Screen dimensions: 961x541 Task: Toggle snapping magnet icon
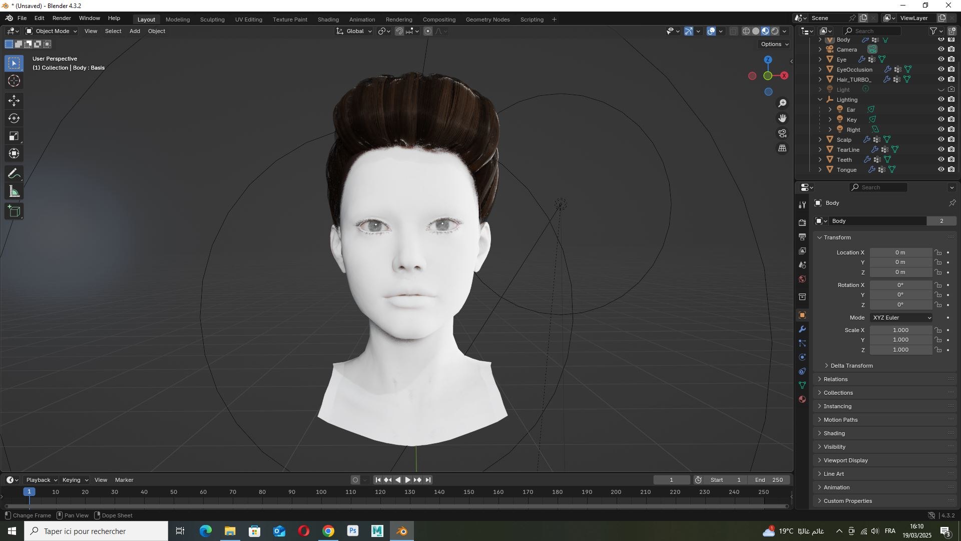[x=399, y=31]
